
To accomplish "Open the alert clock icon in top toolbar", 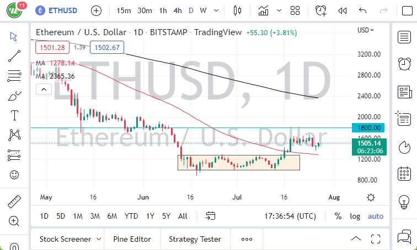I will pos(321,10).
